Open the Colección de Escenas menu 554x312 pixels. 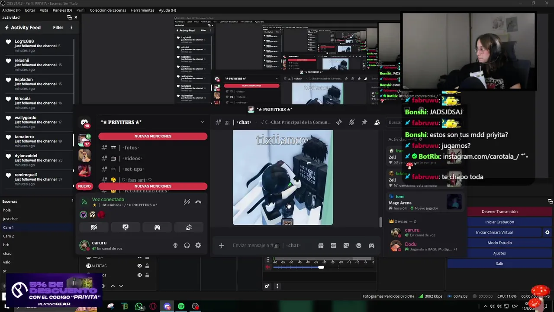(x=108, y=10)
